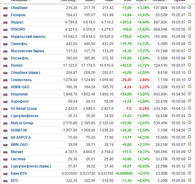
Task: Select the +4,44% change in Яндекс row
Action: pos(143,22)
